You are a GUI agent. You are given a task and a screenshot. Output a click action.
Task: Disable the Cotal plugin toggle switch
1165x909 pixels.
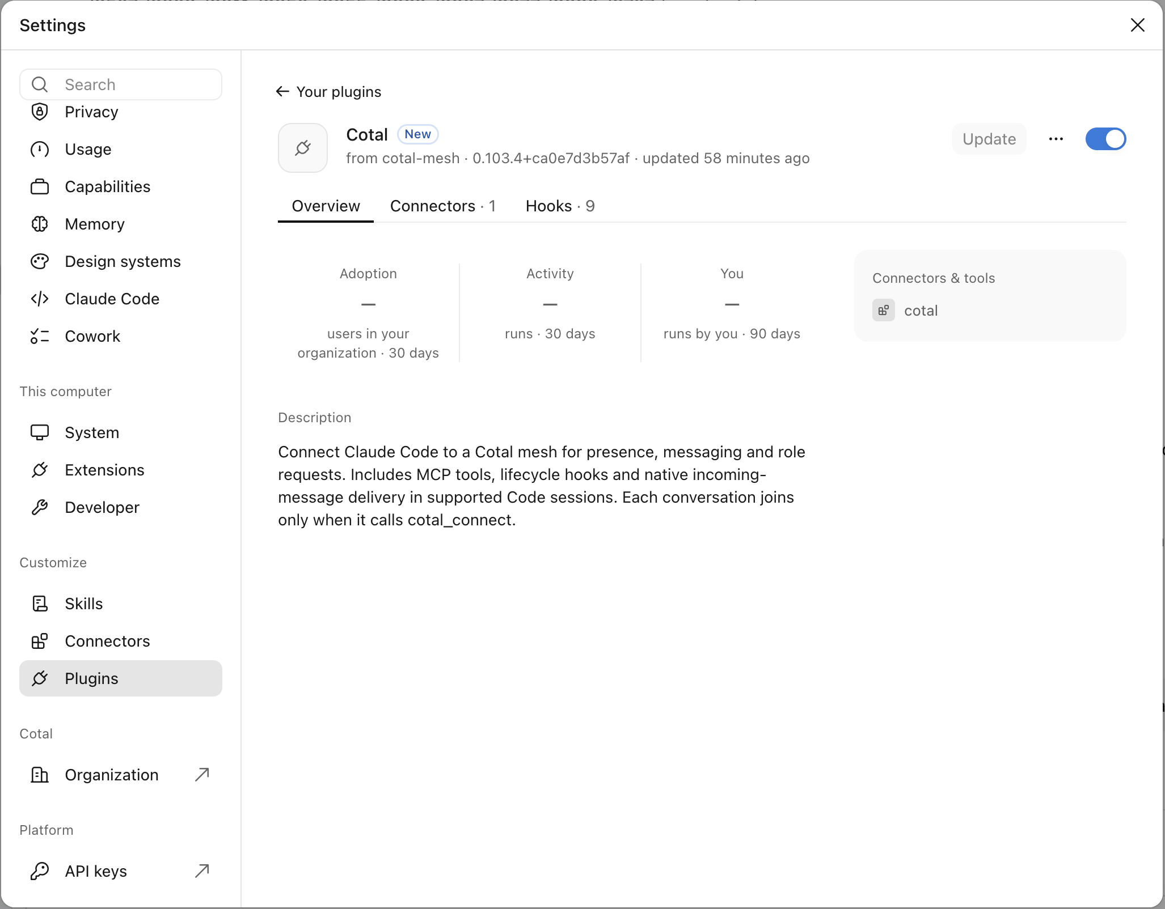pyautogui.click(x=1105, y=139)
